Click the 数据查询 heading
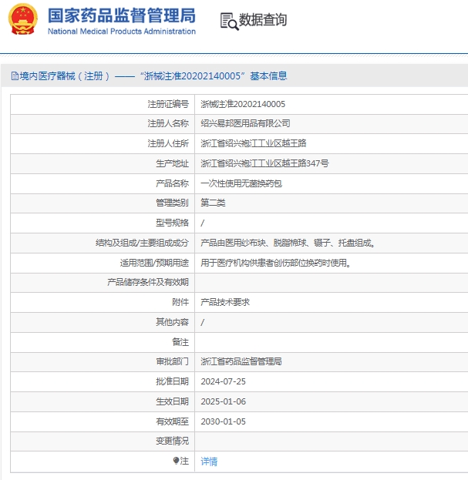Screen dimensions: 468x480 (262, 20)
